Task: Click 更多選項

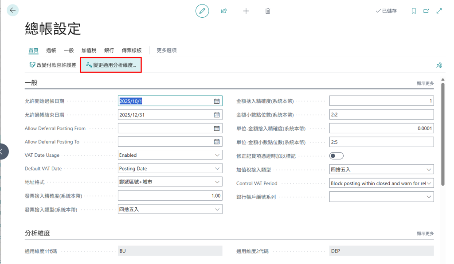Action: [x=167, y=50]
